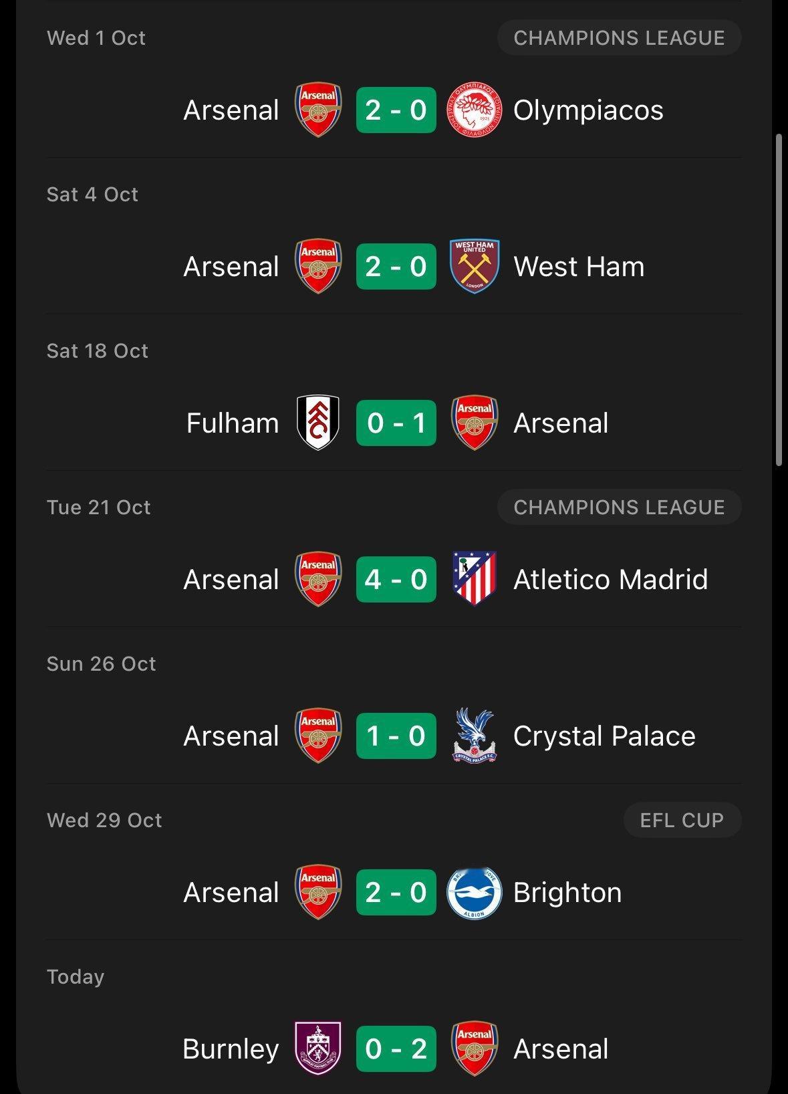Tap the Champions League tag on 21 Oct
Screen dimensions: 788x1094
[x=619, y=508]
